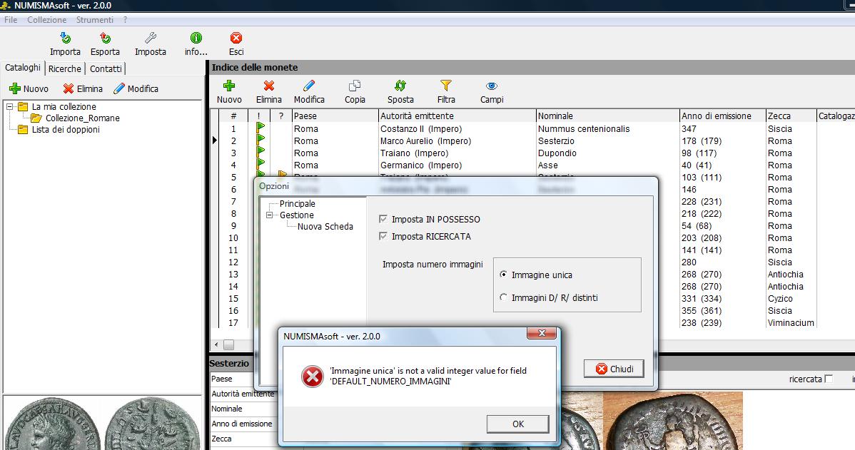
Task: Click green flag in row 1
Action: pos(260,128)
